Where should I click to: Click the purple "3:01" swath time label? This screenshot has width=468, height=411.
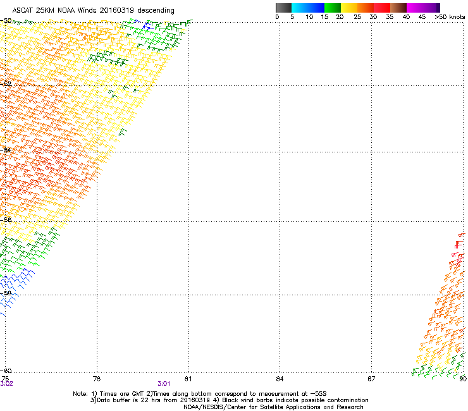(164, 384)
